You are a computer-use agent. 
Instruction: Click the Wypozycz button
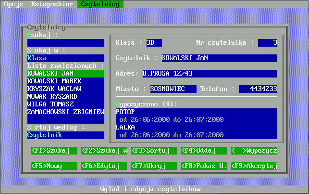click(x=254, y=151)
